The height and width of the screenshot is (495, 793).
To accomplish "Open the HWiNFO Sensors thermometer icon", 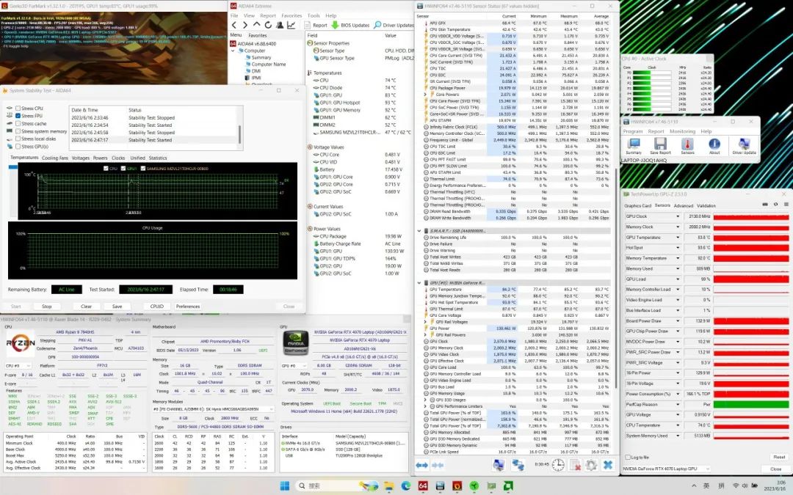I will tap(687, 144).
